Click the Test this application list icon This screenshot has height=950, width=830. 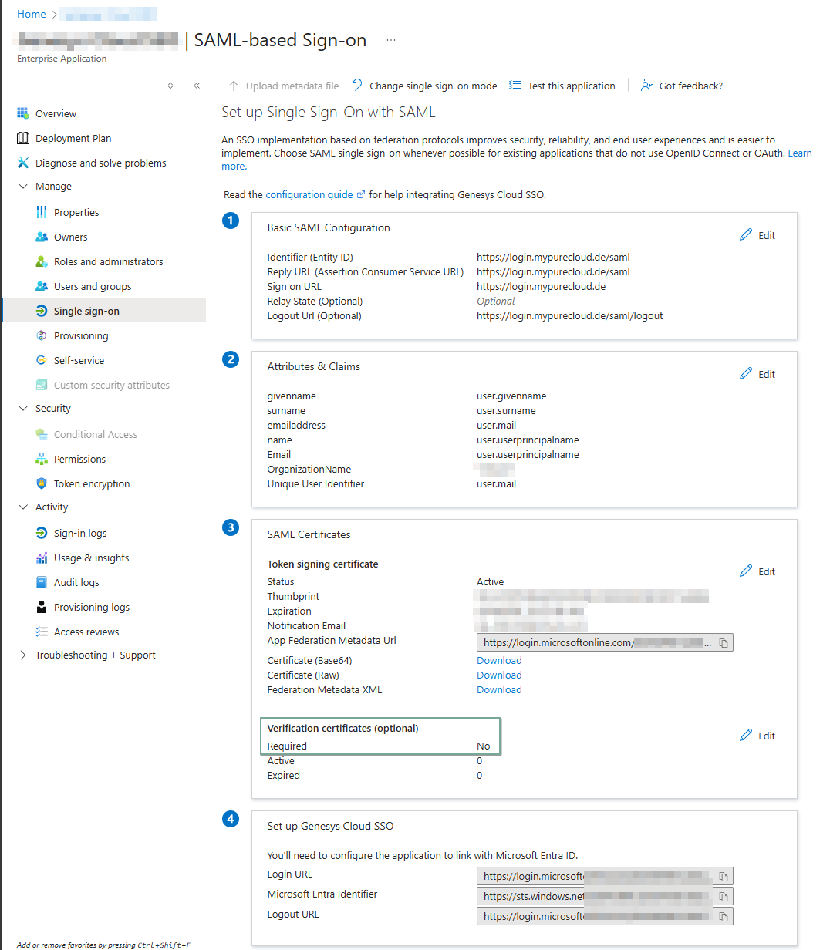515,85
